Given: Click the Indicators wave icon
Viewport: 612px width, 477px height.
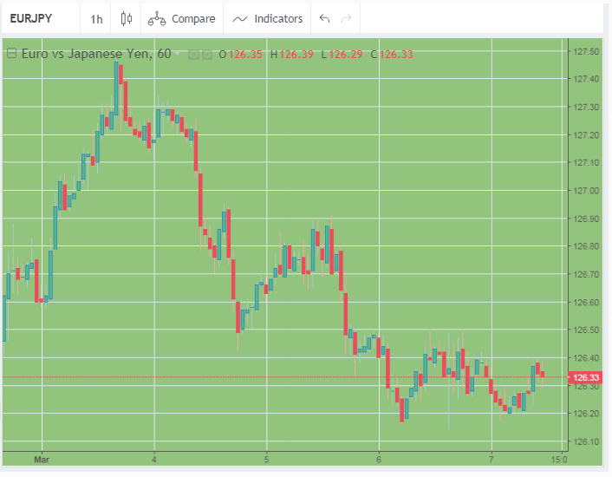Looking at the screenshot, I should click(x=240, y=18).
